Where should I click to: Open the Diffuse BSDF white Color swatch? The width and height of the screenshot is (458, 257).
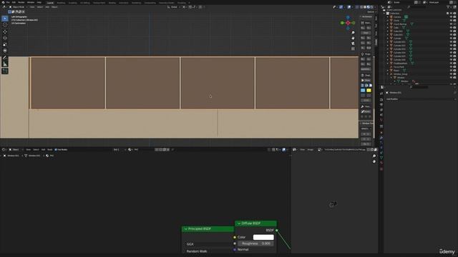263,237
